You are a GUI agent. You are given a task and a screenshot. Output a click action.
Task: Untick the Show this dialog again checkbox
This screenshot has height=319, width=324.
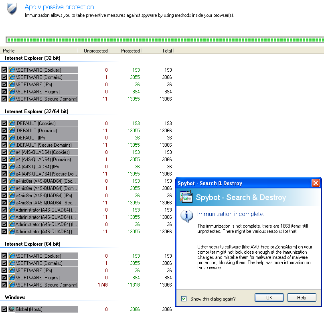pyautogui.click(x=184, y=299)
